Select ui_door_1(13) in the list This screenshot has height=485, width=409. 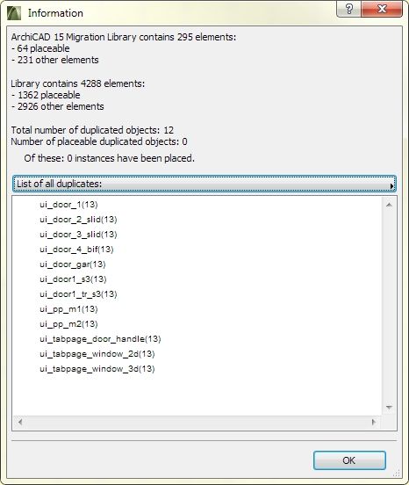pos(68,205)
